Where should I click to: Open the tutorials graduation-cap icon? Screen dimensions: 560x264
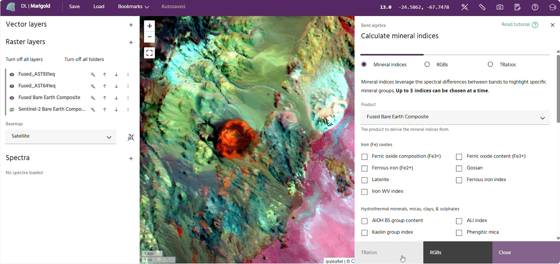click(x=552, y=7)
